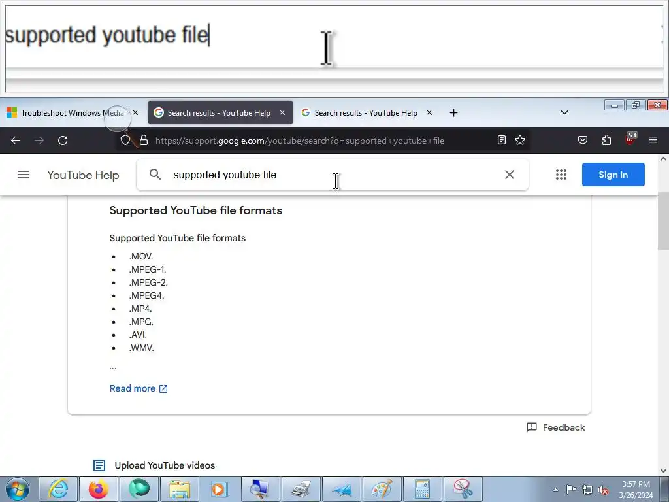The image size is (669, 502).
Task: Click the forward navigation arrow
Action: [x=39, y=141]
